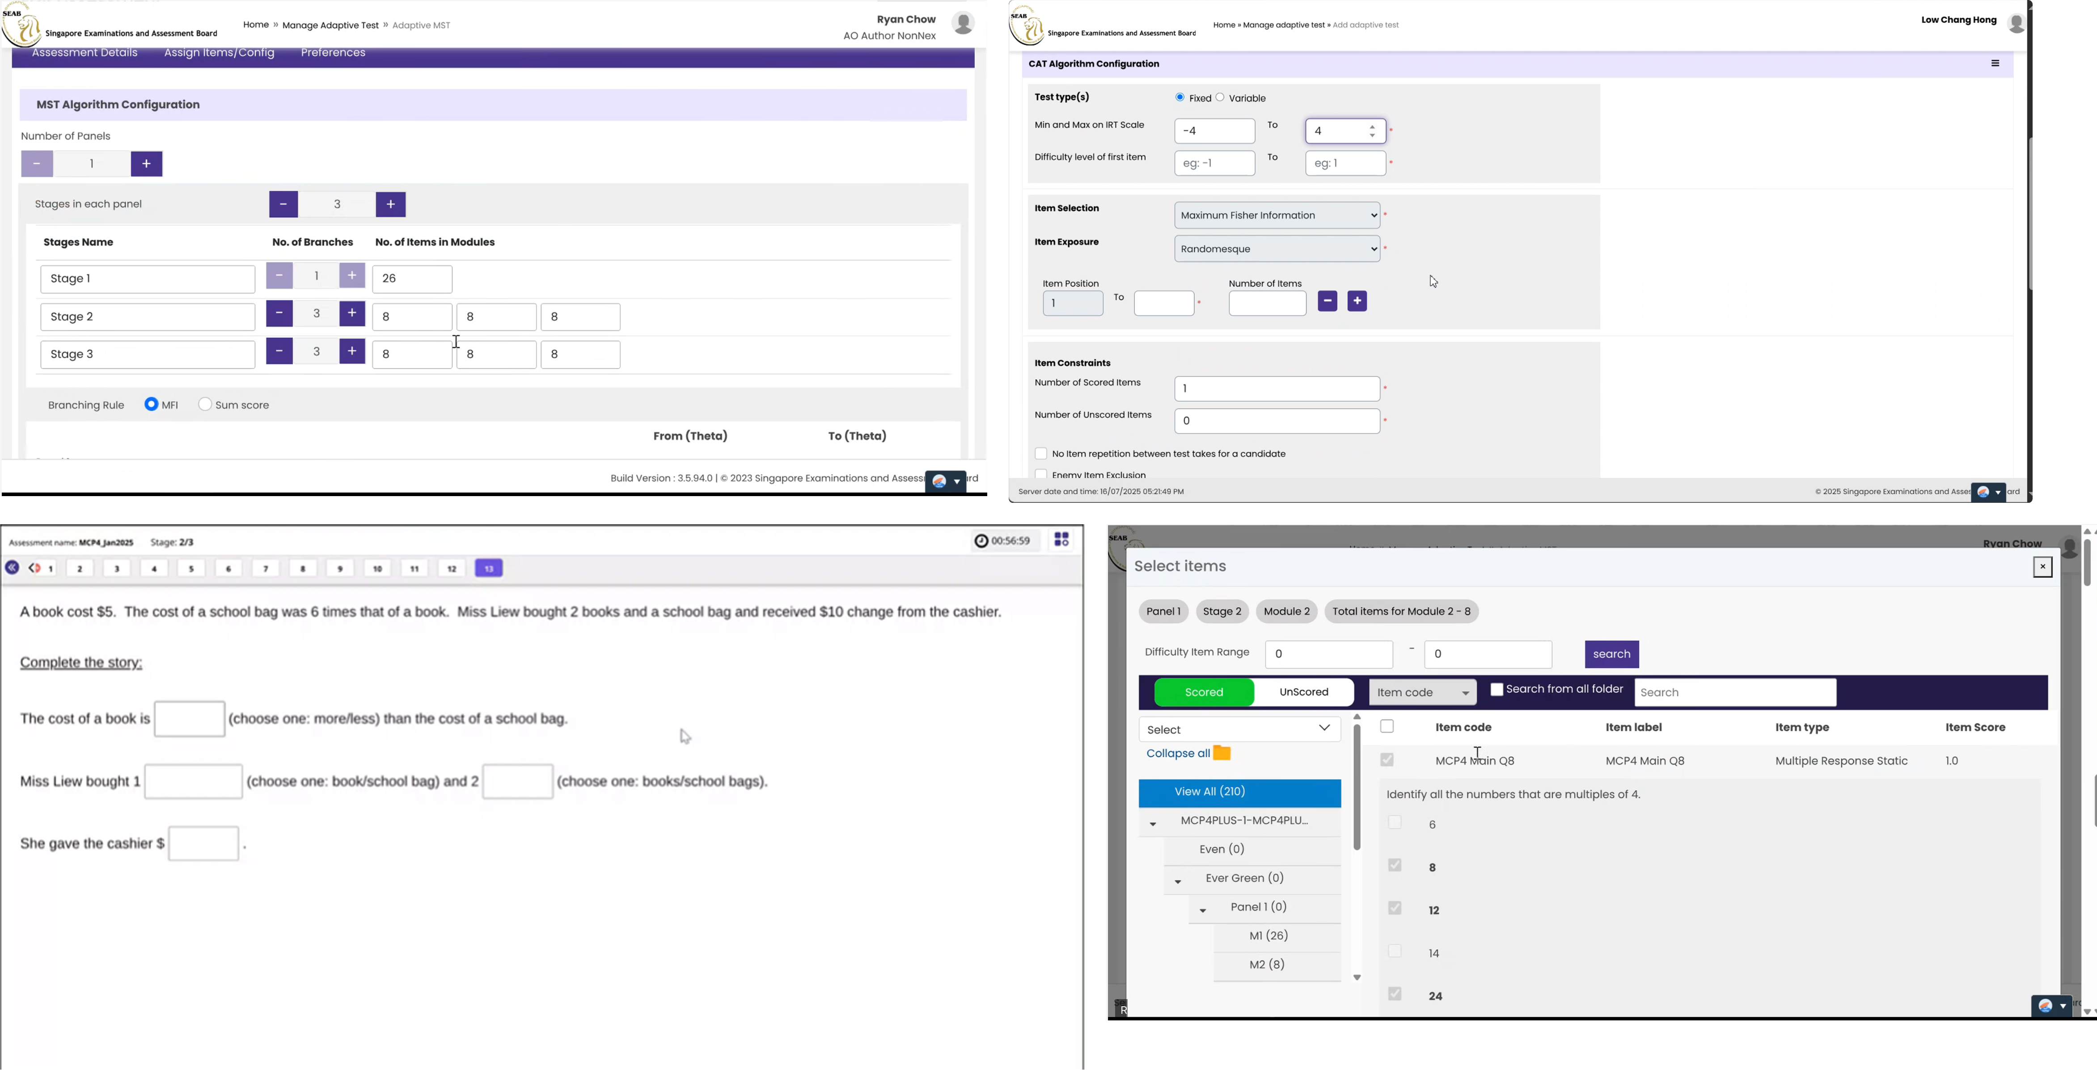Click Ryan Chow's profile avatar icon

click(963, 24)
